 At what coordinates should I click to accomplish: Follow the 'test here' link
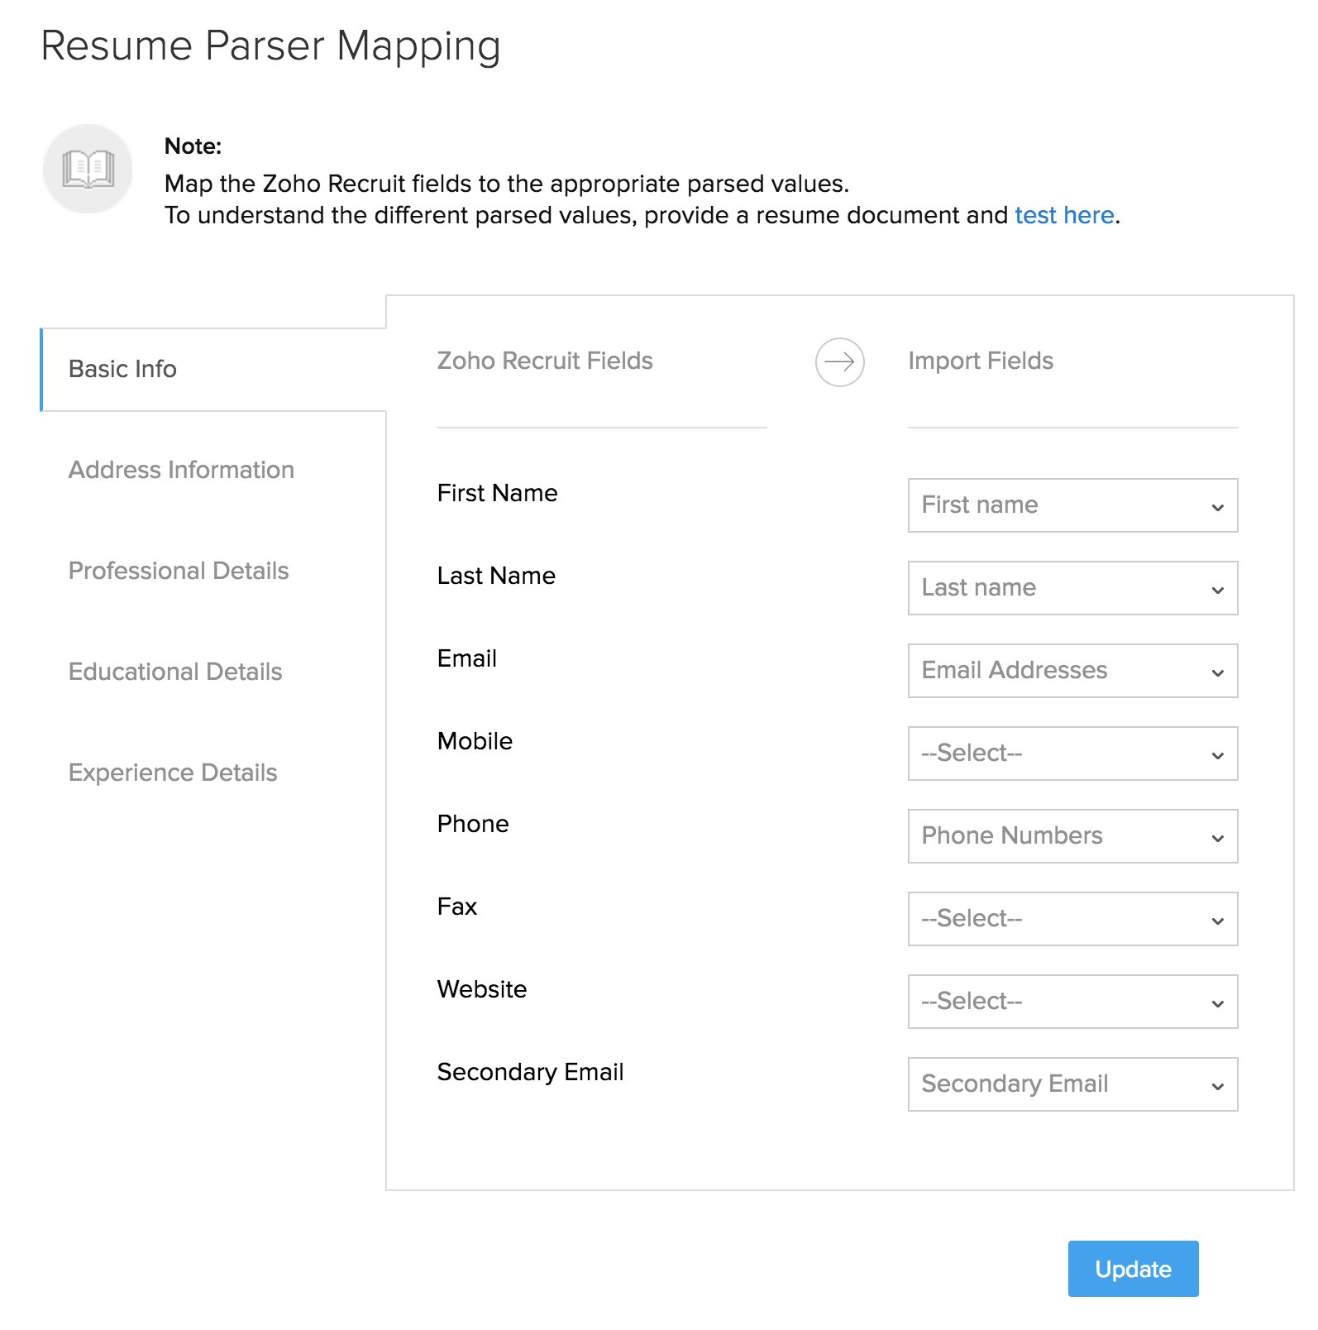1064,215
